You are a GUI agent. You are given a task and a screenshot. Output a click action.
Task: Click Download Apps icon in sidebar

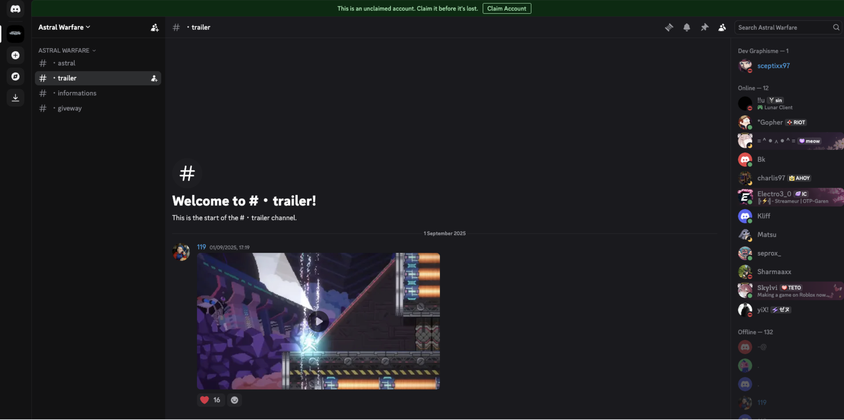(15, 98)
